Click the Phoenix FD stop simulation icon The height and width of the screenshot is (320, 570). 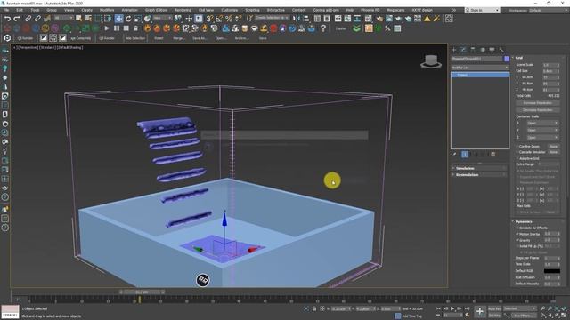click(126, 28)
